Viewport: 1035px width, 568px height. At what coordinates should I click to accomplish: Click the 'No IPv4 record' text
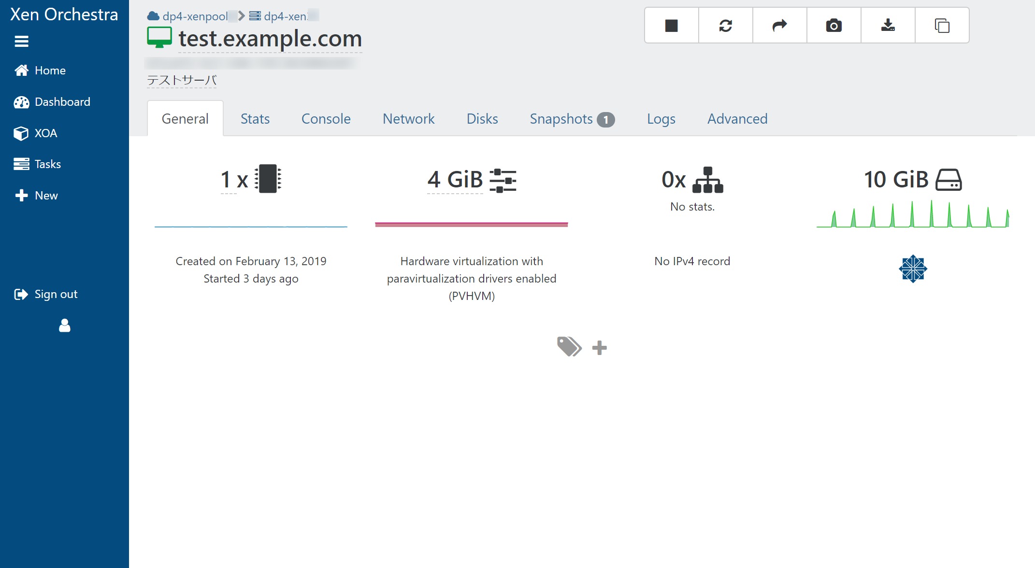(692, 261)
